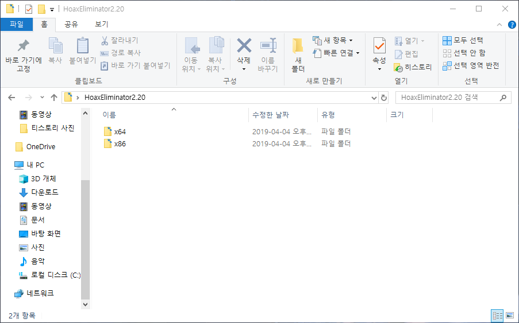The width and height of the screenshot is (519, 323).
Task: Select This PC (내 PC) in sidebar
Action: click(29, 165)
